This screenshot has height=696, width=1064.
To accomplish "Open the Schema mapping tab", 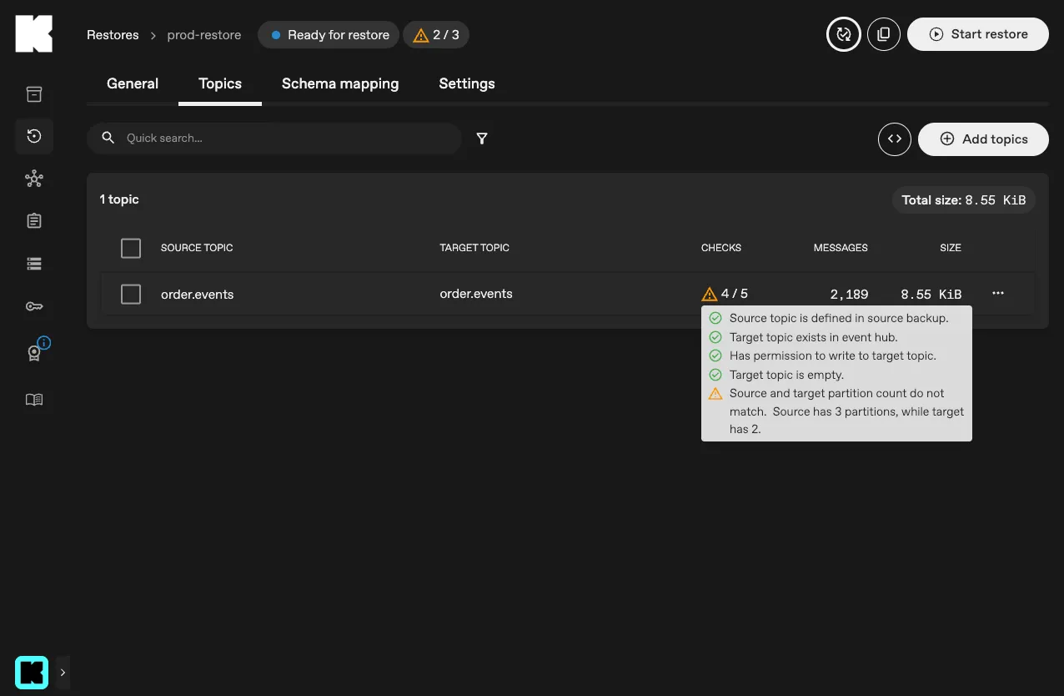I will (x=340, y=83).
